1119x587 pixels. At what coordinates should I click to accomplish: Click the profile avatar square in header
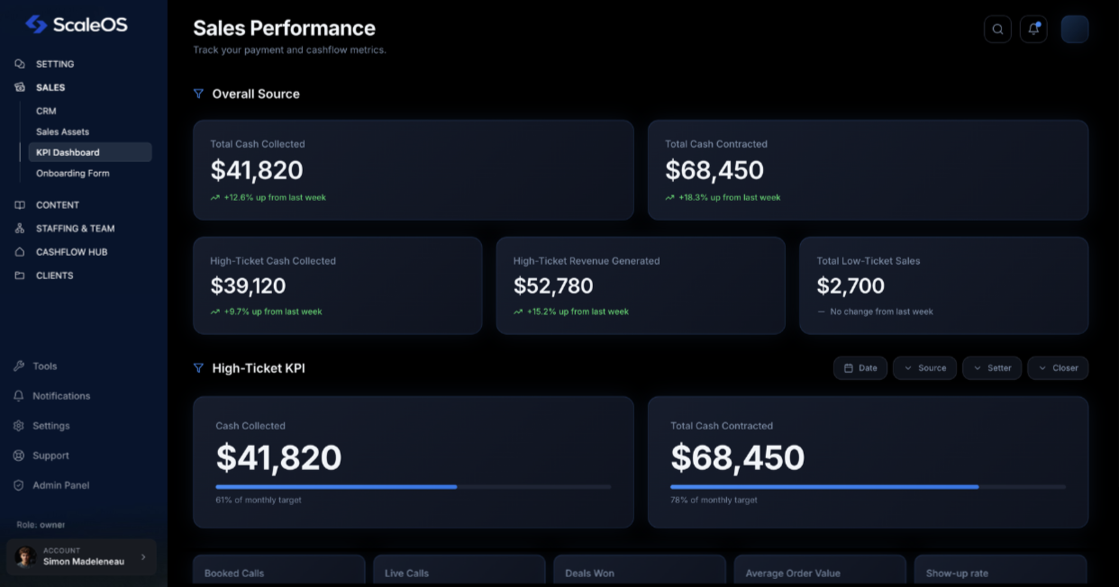(x=1074, y=30)
